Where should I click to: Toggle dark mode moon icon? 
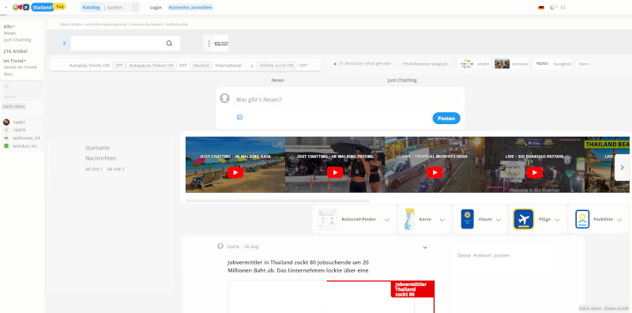(x=552, y=7)
